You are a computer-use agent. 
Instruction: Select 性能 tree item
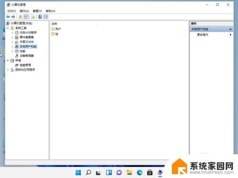(x=22, y=51)
